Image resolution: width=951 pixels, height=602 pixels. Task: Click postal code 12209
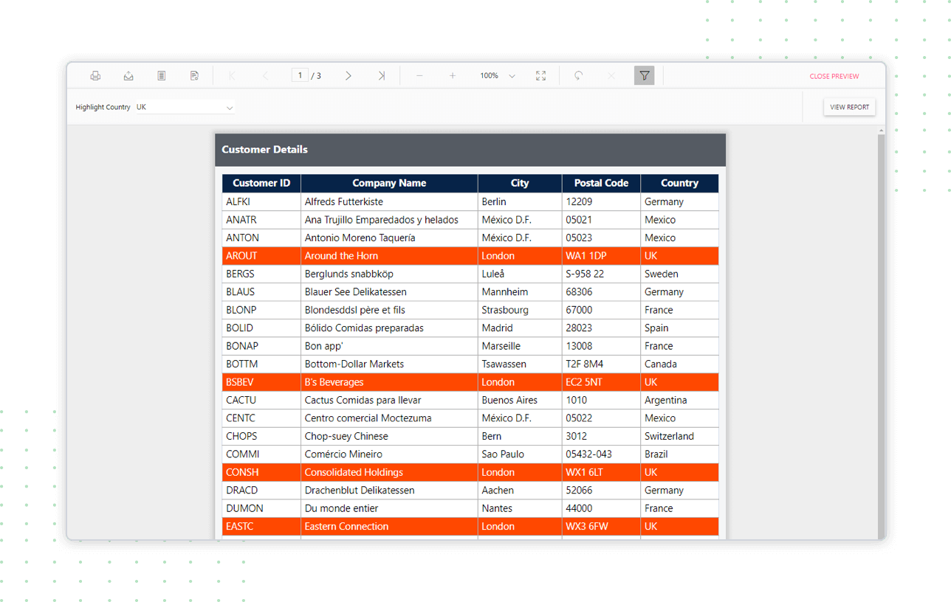pyautogui.click(x=601, y=201)
